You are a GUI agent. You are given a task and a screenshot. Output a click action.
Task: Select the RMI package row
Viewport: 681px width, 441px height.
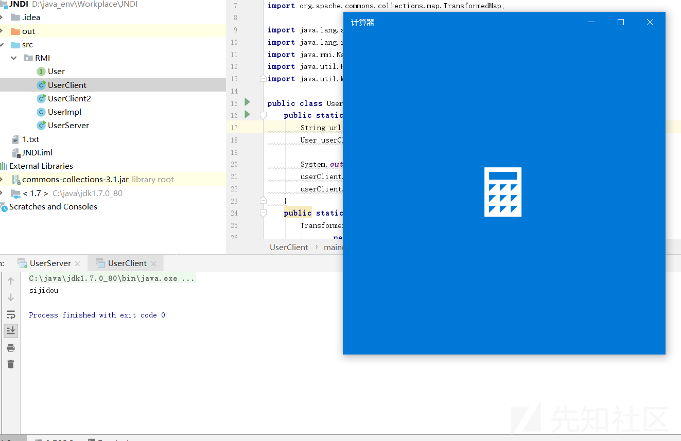coord(113,58)
